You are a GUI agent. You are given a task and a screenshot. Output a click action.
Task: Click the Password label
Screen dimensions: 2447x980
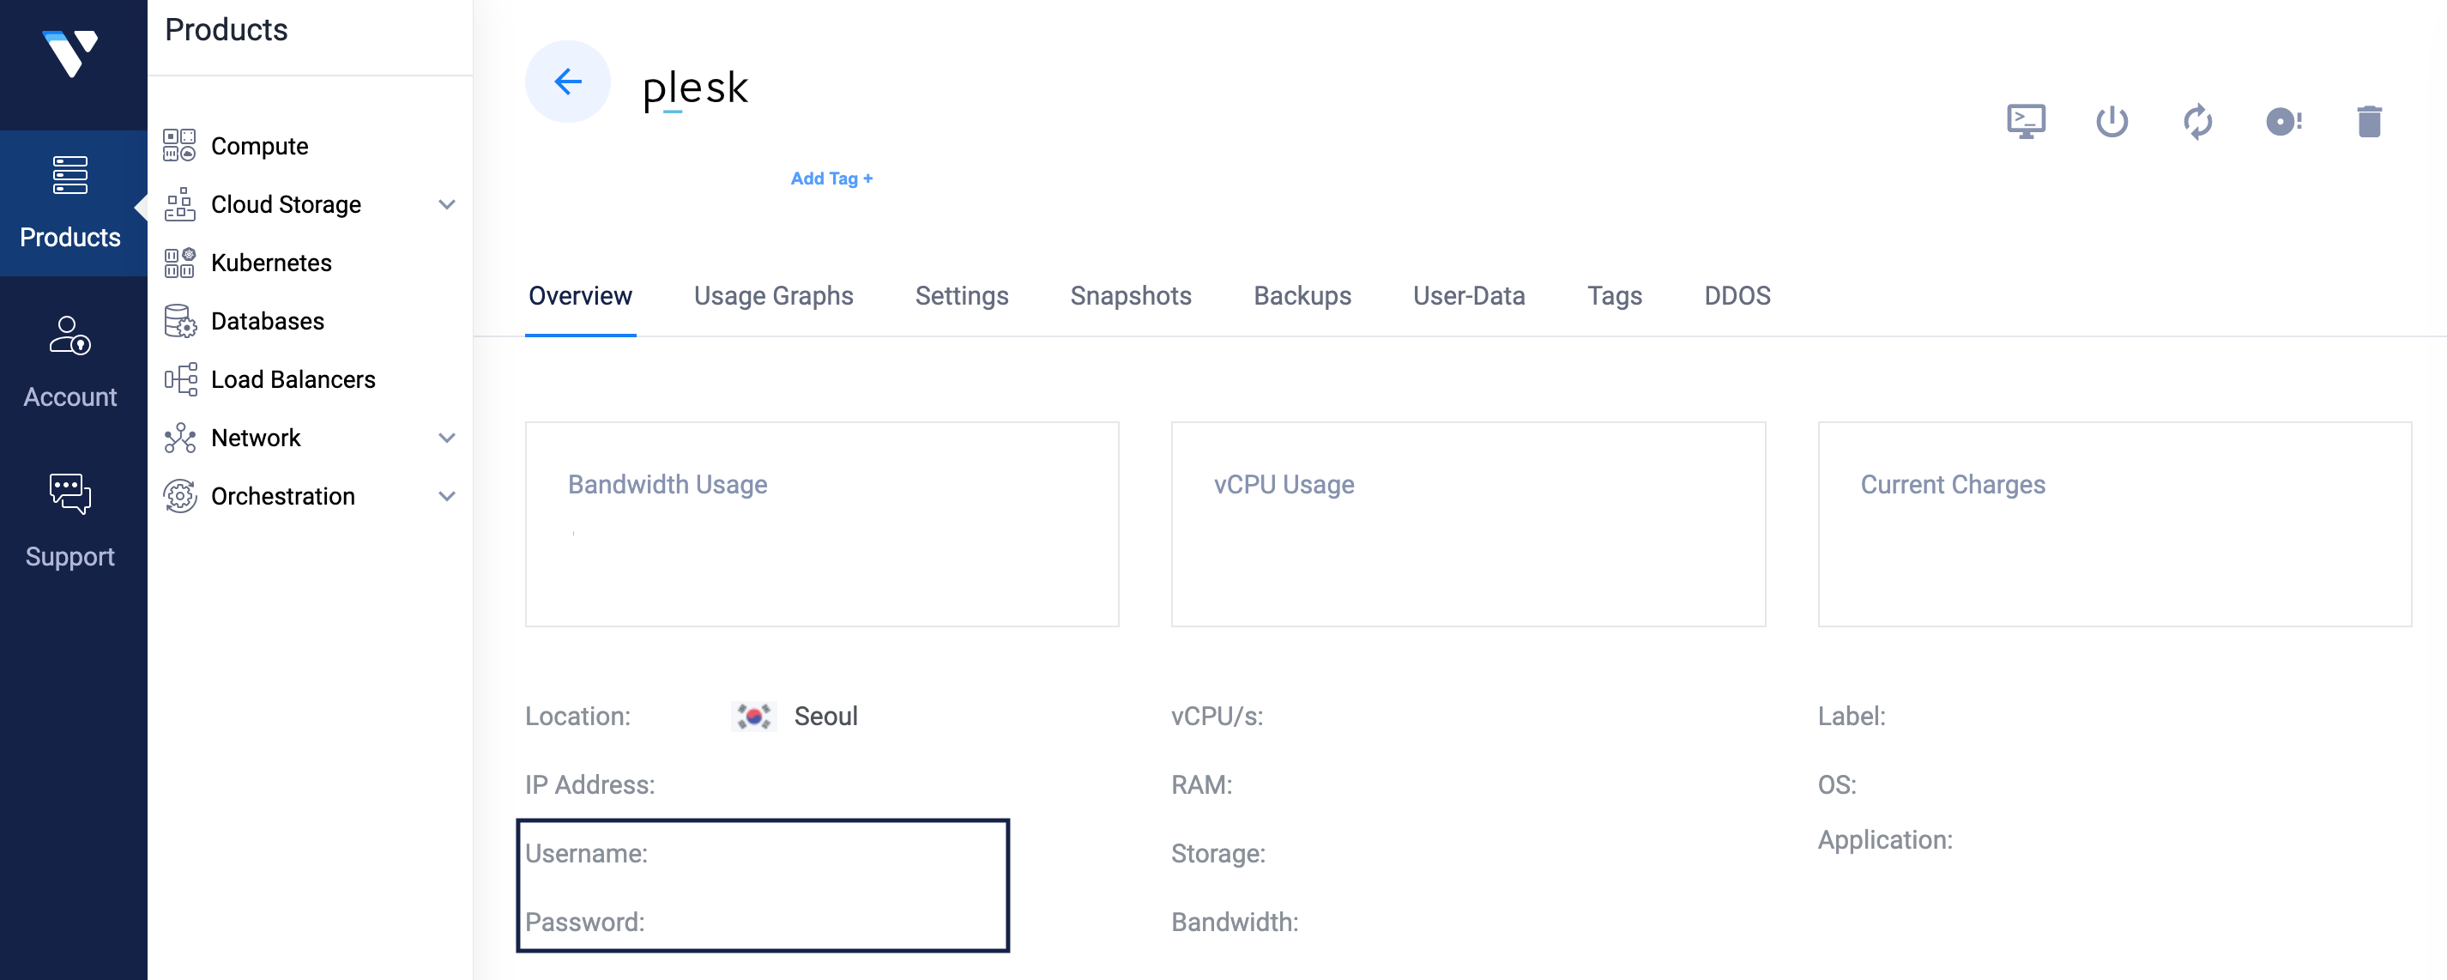point(585,922)
